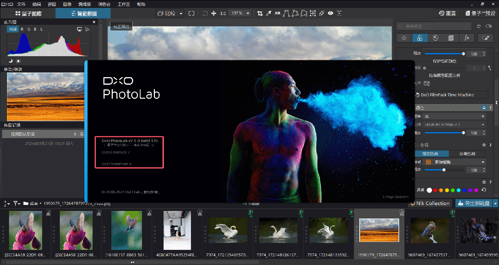
Task: Select B histogram channel
Action: pos(35,29)
